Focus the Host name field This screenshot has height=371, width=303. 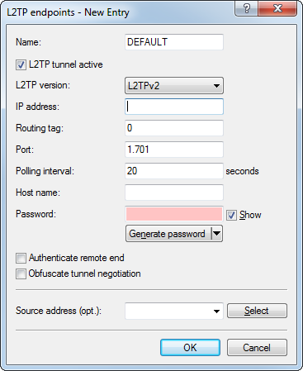point(174,193)
